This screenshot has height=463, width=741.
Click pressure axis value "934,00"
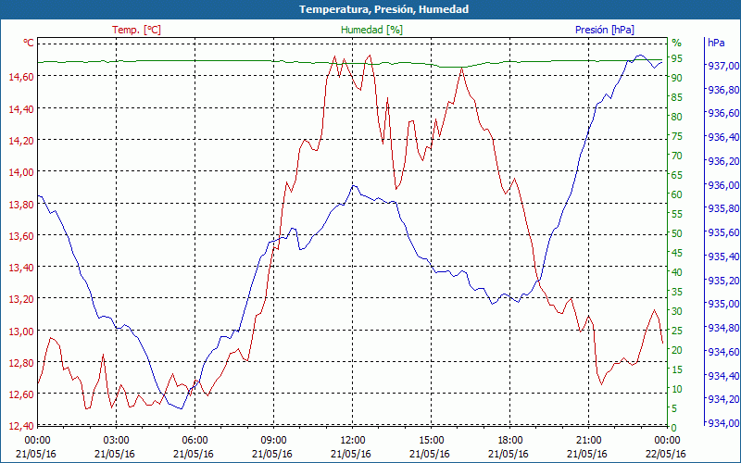[722, 423]
